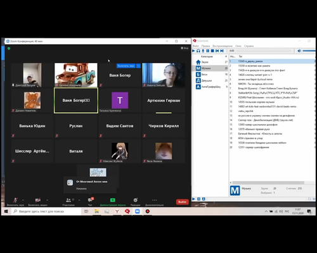Screen dimensions: 317x253
Task: Select Девушка category in Soundpad
Action: [x=211, y=80]
